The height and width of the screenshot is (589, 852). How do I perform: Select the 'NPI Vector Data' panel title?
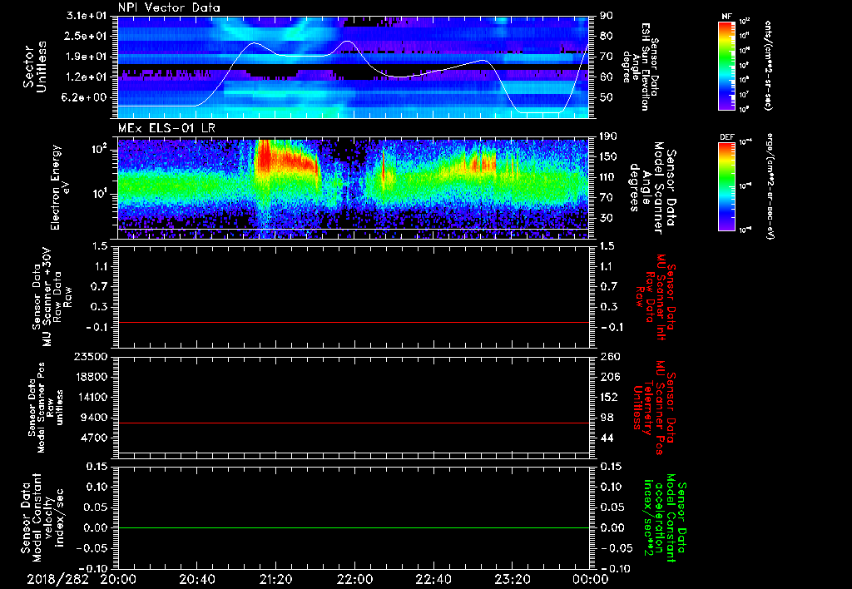[x=169, y=7]
